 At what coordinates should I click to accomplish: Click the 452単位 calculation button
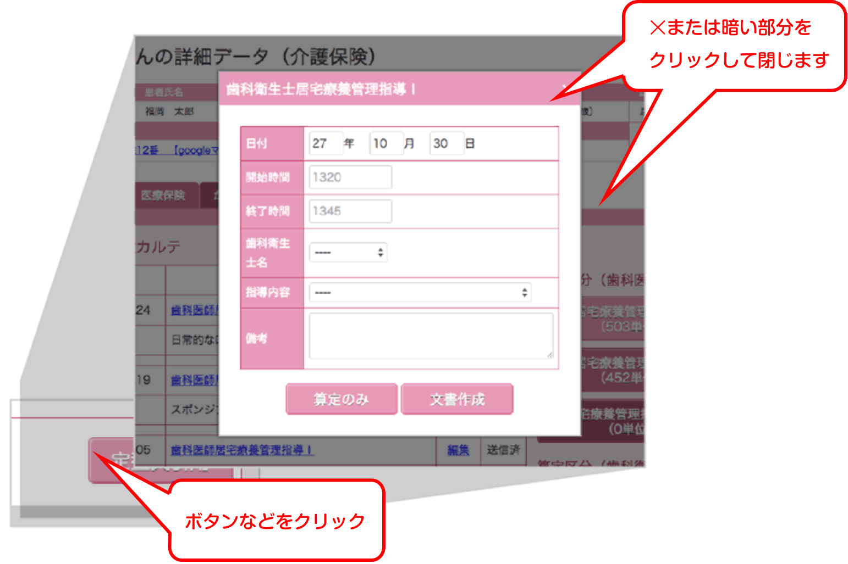point(613,370)
